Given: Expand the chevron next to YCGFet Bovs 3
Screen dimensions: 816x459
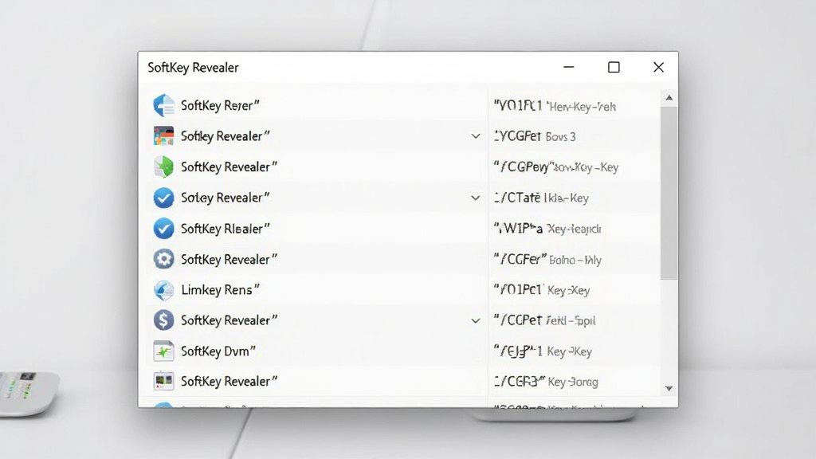Looking at the screenshot, I should pyautogui.click(x=475, y=136).
